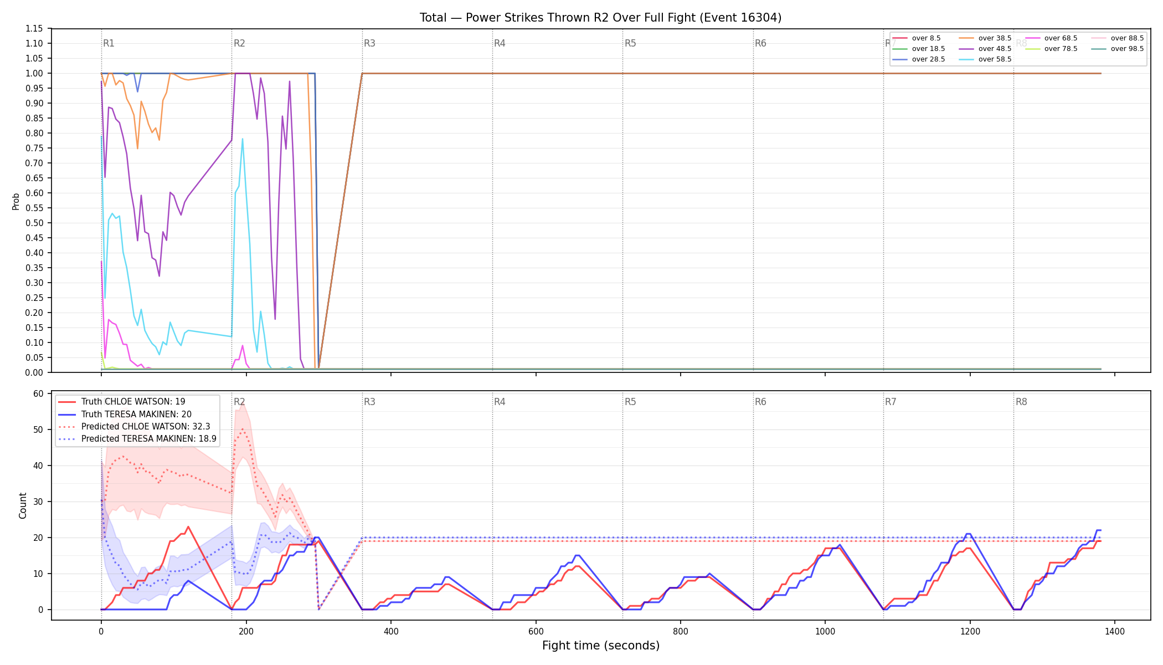Click the 200 tick on the time axis
This screenshot has height=665, width=1163.
click(246, 631)
